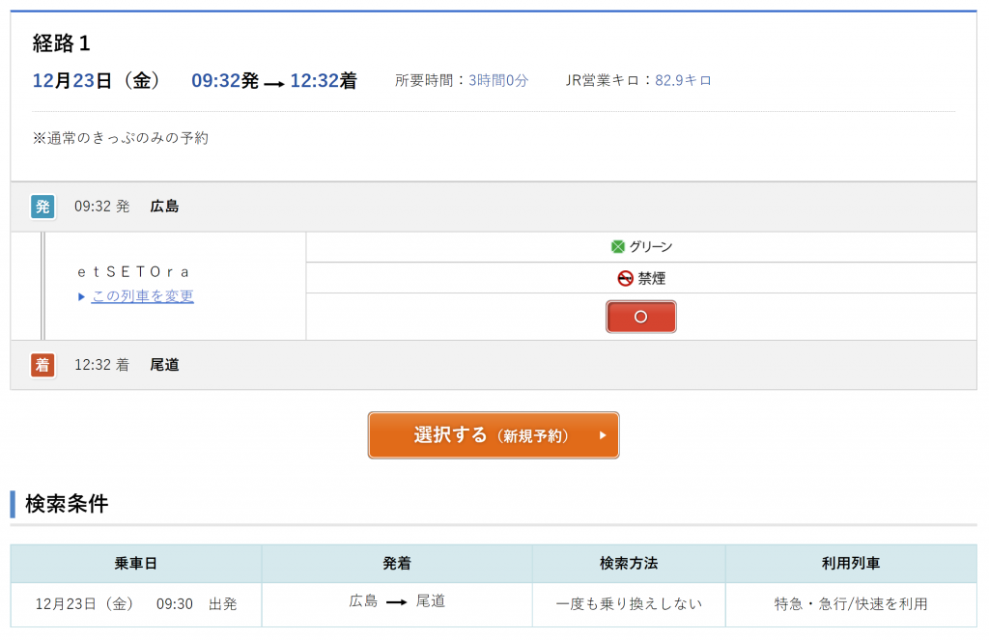Click the etSETOra train name
Image resolution: width=989 pixels, height=640 pixels.
(133, 271)
